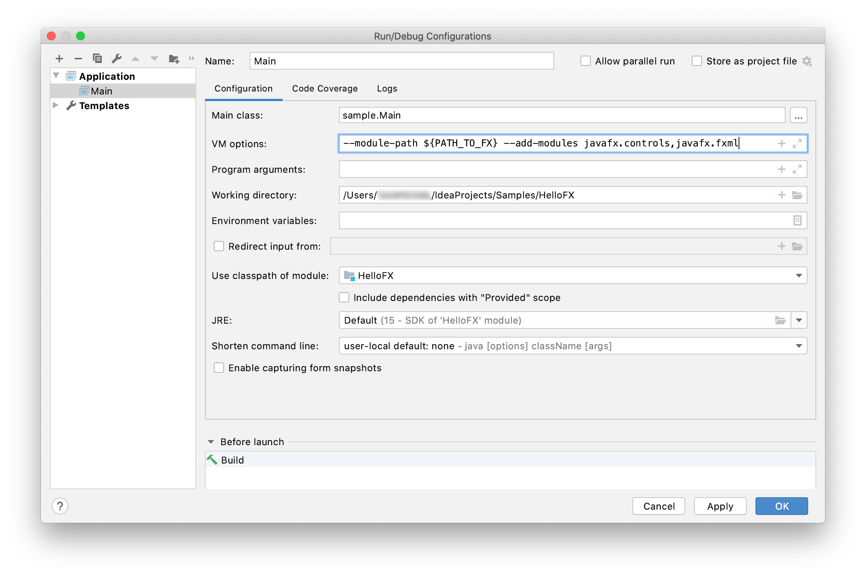Click the Cancel button
This screenshot has height=577, width=866.
point(658,506)
